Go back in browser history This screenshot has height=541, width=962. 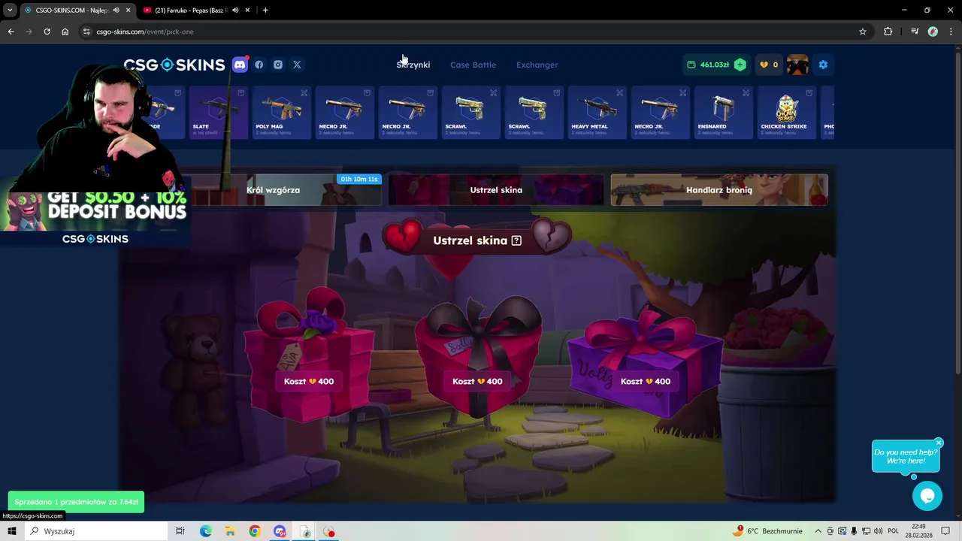[x=11, y=32]
